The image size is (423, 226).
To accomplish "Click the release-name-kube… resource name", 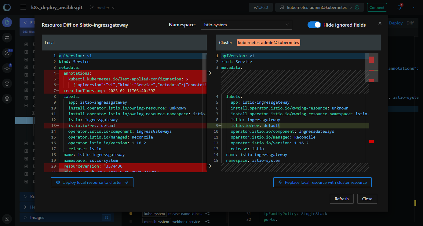I will coord(185,214).
